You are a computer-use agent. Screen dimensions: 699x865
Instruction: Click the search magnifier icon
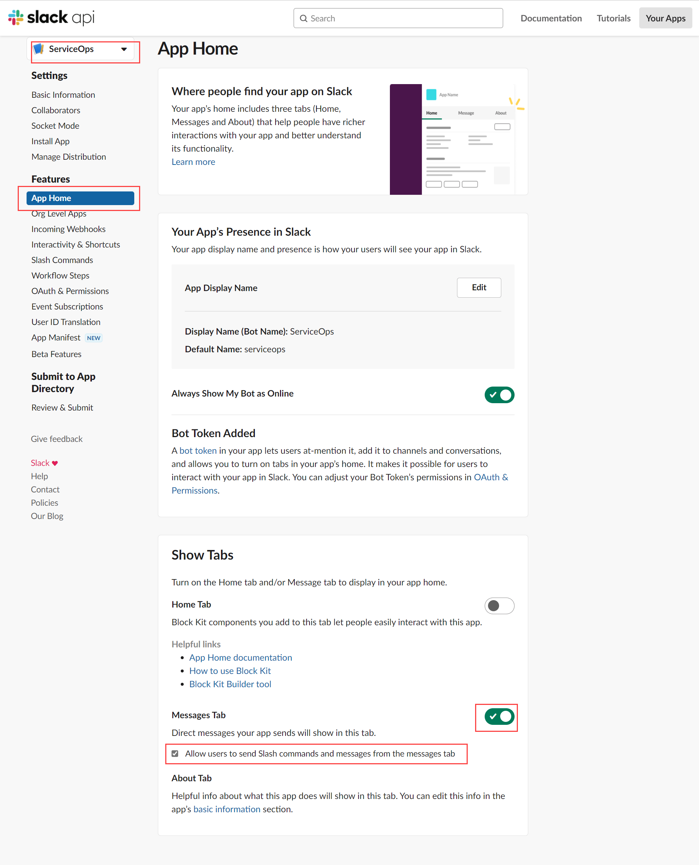(x=304, y=18)
